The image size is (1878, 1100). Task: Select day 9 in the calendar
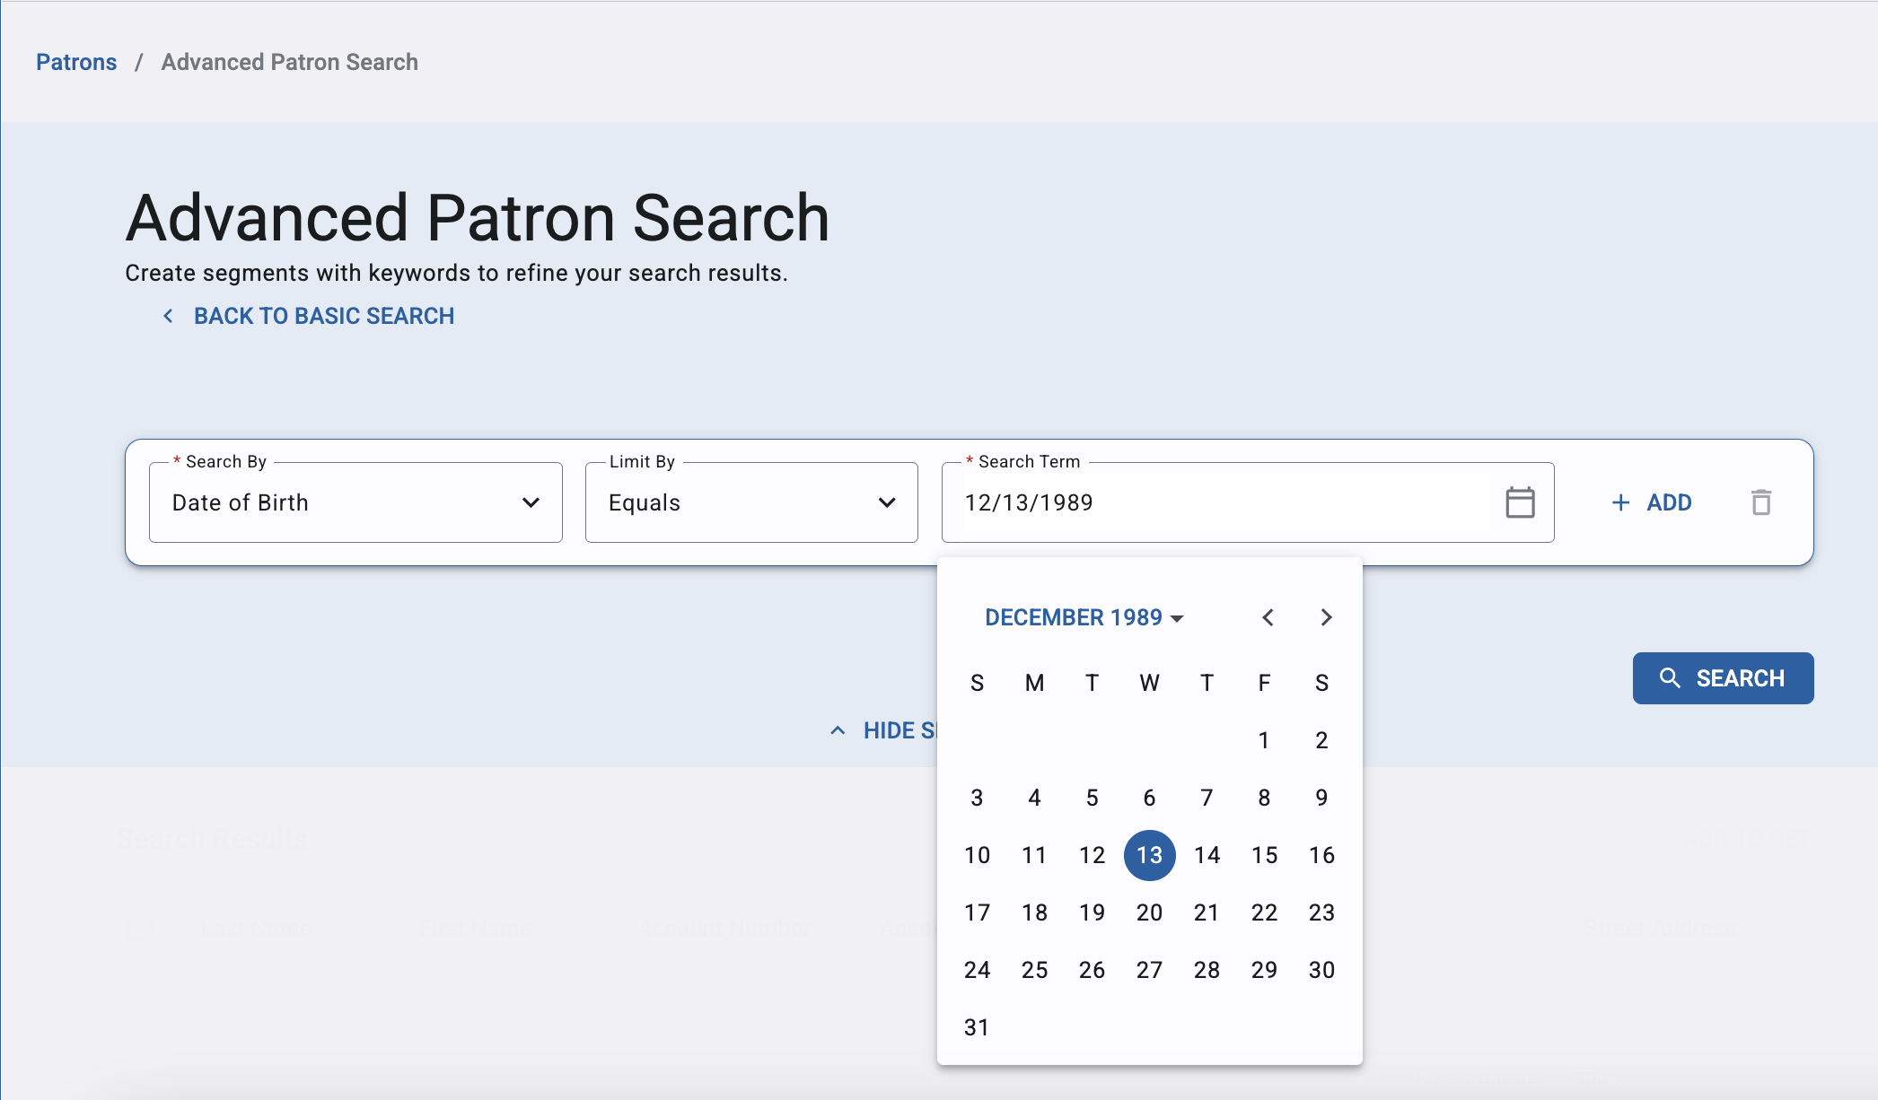(1321, 798)
